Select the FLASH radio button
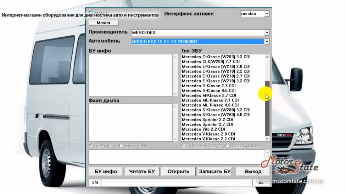The width and height of the screenshot is (346, 194). pos(91,146)
